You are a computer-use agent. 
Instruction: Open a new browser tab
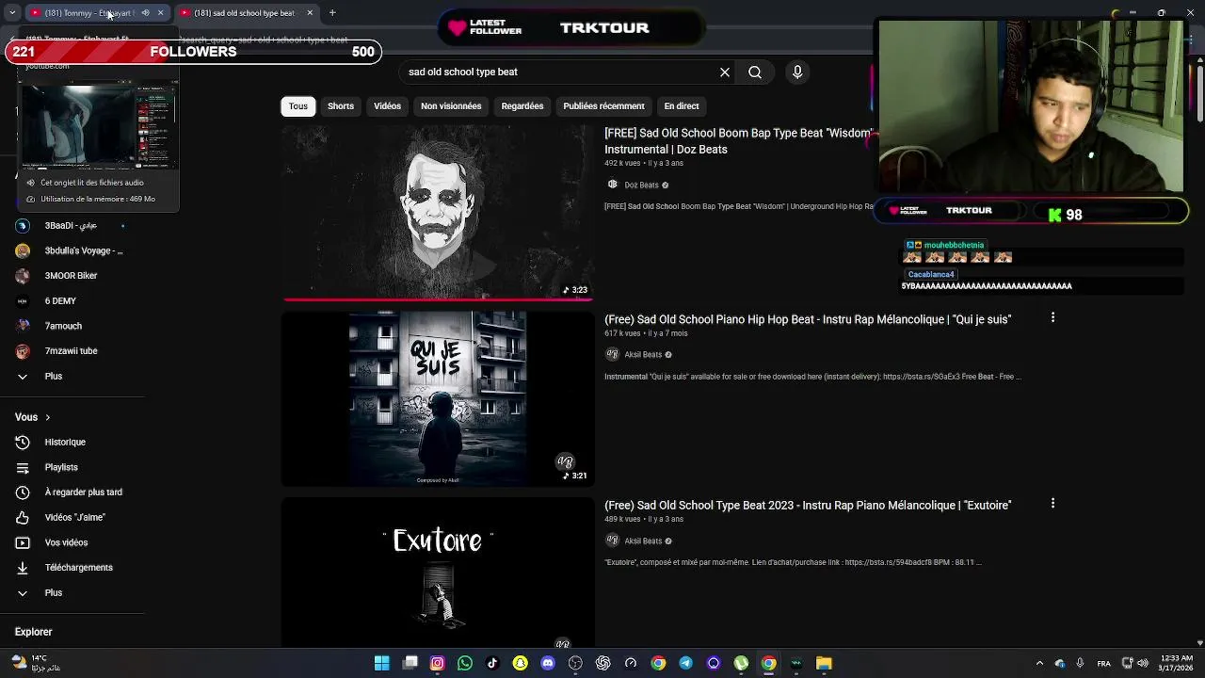tap(332, 13)
